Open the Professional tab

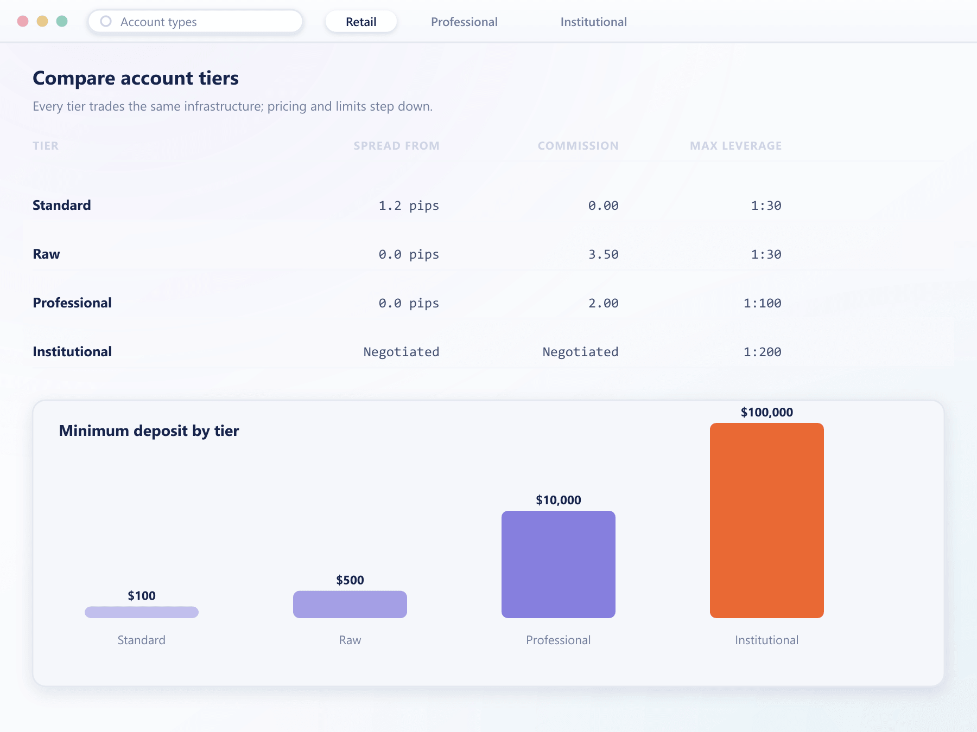click(x=464, y=22)
